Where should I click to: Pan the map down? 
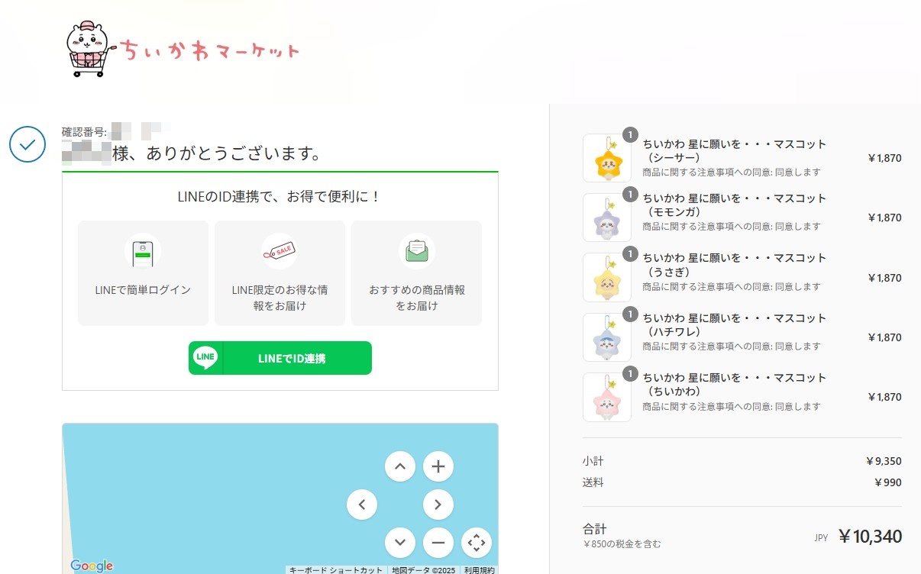(x=400, y=543)
